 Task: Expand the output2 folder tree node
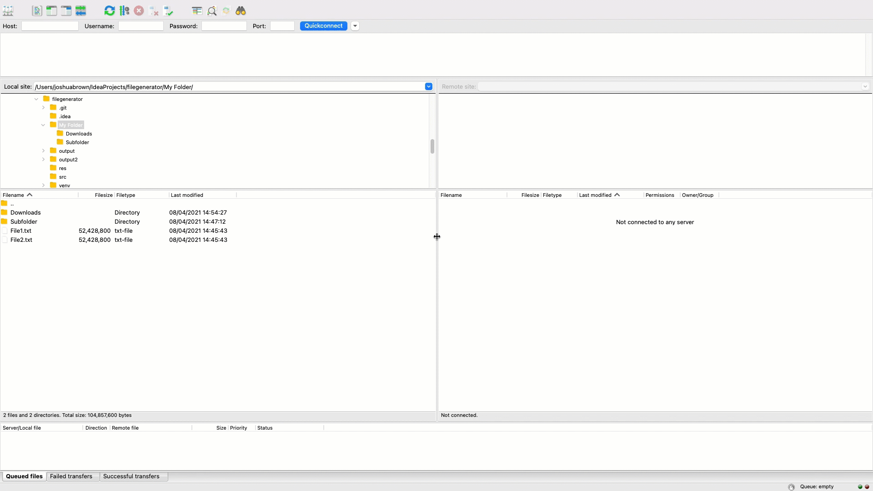coord(43,160)
